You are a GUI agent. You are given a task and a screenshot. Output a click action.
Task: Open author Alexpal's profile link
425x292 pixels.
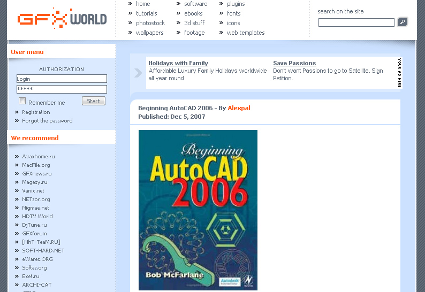(239, 108)
